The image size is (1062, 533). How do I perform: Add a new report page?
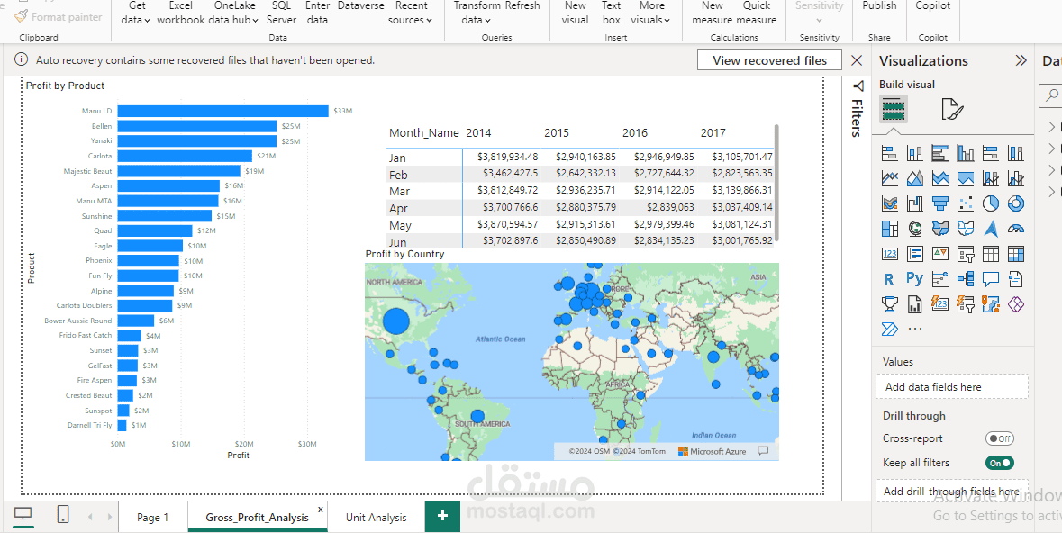(442, 516)
